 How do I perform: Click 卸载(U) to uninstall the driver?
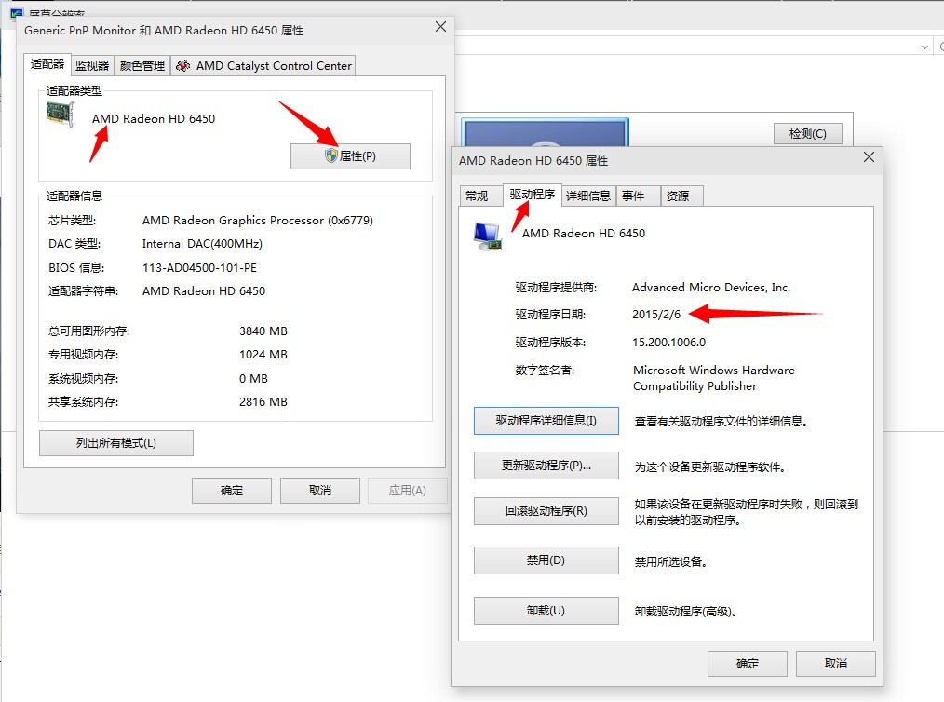[x=546, y=611]
